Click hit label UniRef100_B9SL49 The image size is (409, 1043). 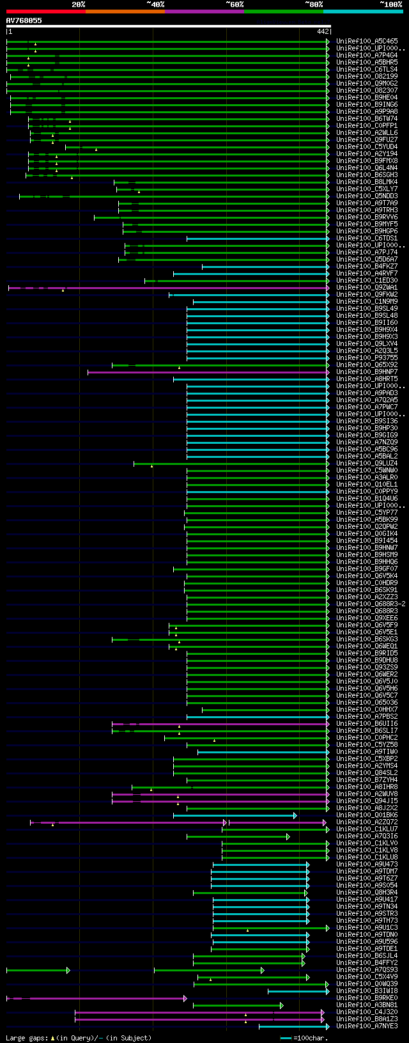click(x=367, y=309)
